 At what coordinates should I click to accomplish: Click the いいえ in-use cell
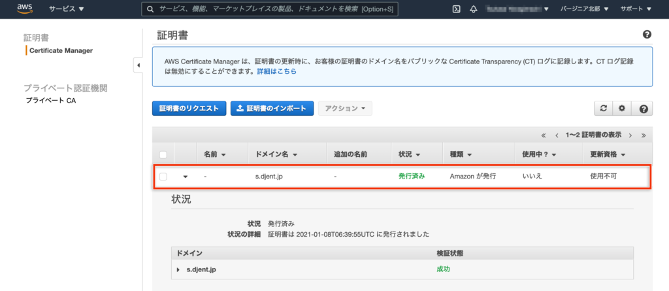click(x=532, y=176)
